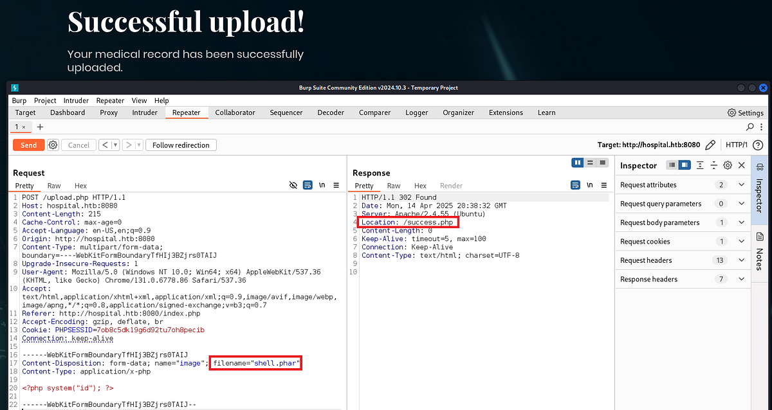Click the Server: Apache/2.4.55 header line
The image size is (772, 410).
coord(423,214)
